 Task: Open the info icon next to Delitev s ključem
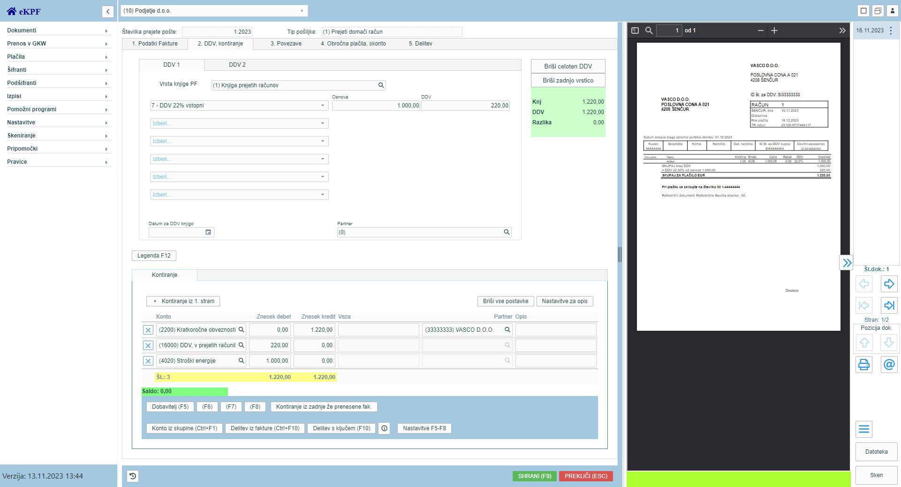[384, 428]
